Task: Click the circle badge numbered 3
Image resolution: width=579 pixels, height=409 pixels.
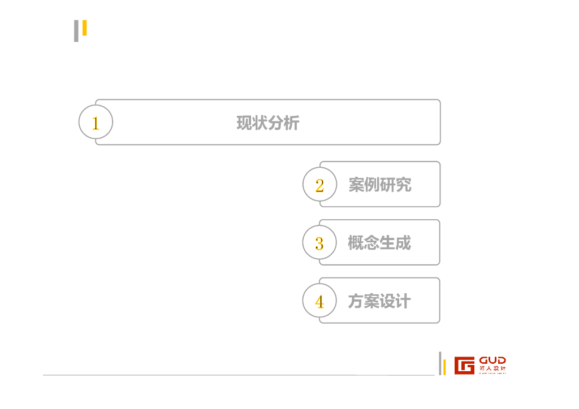Action: coord(319,242)
